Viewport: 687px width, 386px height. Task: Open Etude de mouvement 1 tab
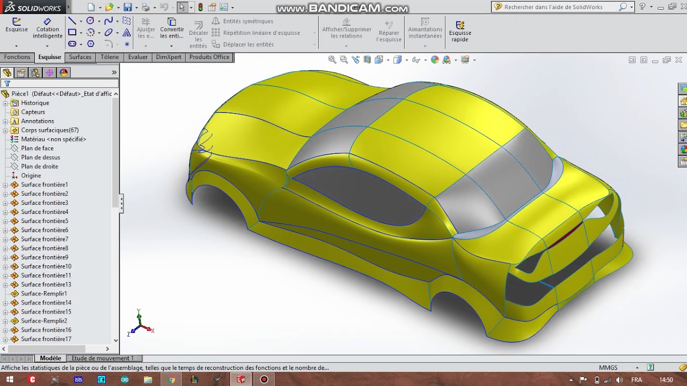103,358
